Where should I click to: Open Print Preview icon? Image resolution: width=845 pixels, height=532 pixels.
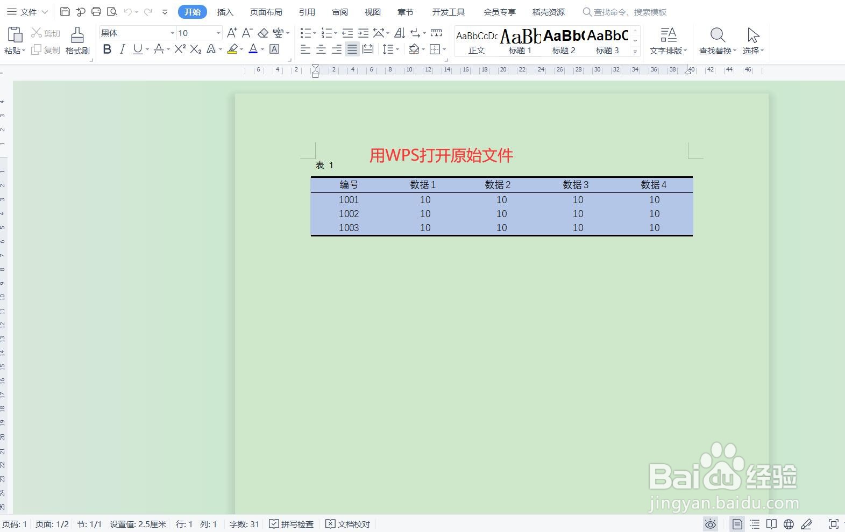pos(112,11)
